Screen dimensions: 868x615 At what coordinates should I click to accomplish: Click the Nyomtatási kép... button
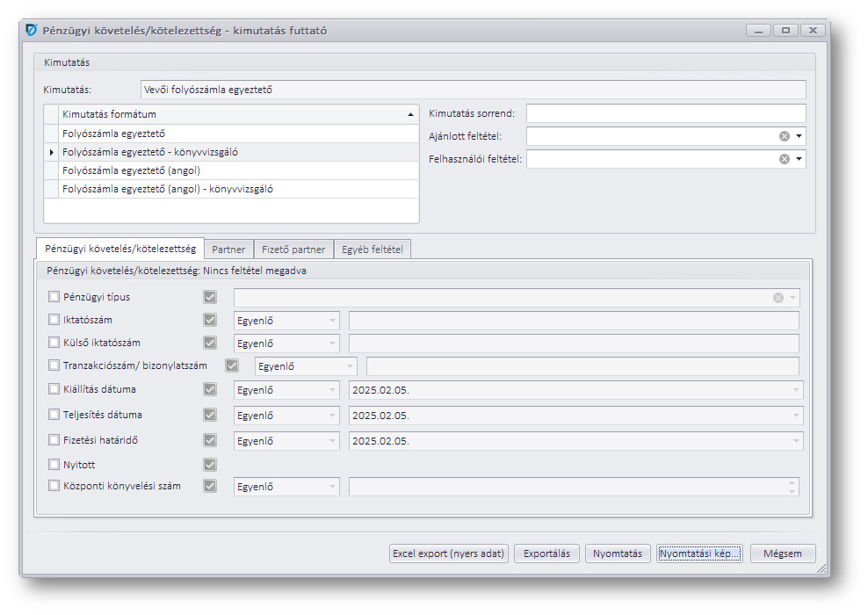(700, 553)
